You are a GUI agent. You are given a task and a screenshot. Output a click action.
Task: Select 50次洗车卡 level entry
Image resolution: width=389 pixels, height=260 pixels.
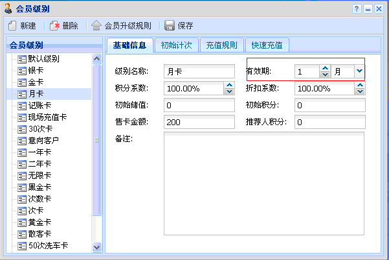click(49, 246)
